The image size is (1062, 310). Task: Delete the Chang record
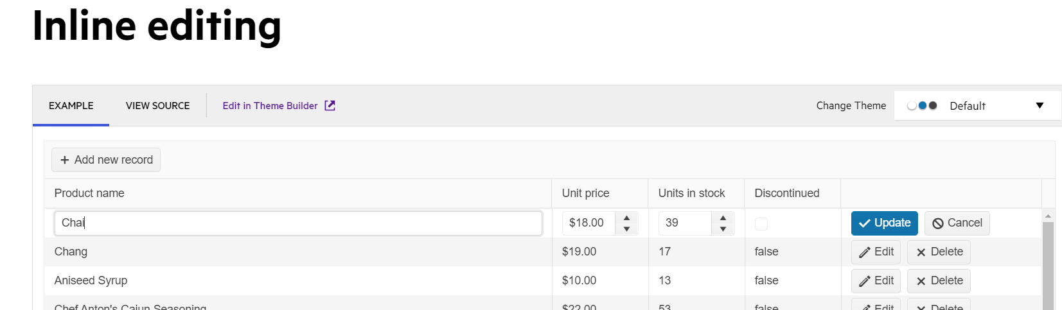(939, 252)
